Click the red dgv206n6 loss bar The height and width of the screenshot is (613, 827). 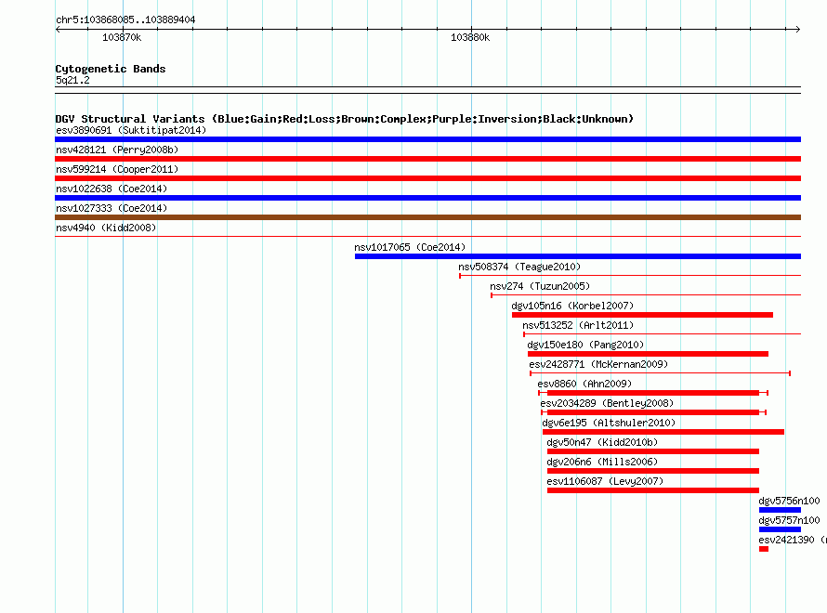coord(653,471)
